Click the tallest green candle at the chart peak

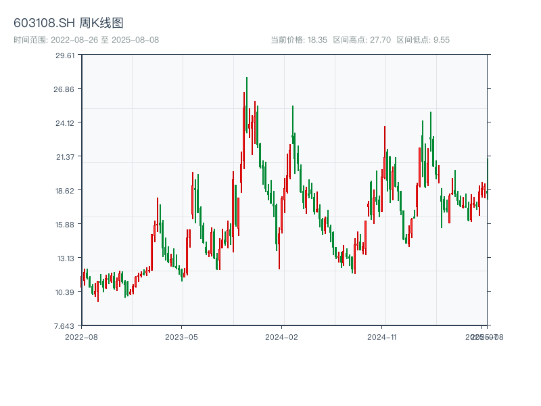(247, 105)
